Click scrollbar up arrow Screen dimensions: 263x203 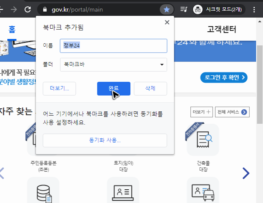tap(260, 21)
